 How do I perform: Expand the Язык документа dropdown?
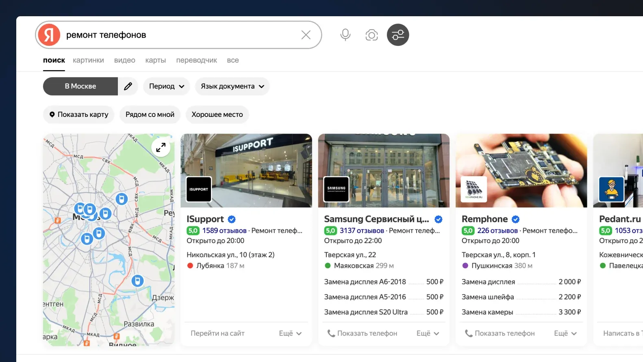pos(232,86)
